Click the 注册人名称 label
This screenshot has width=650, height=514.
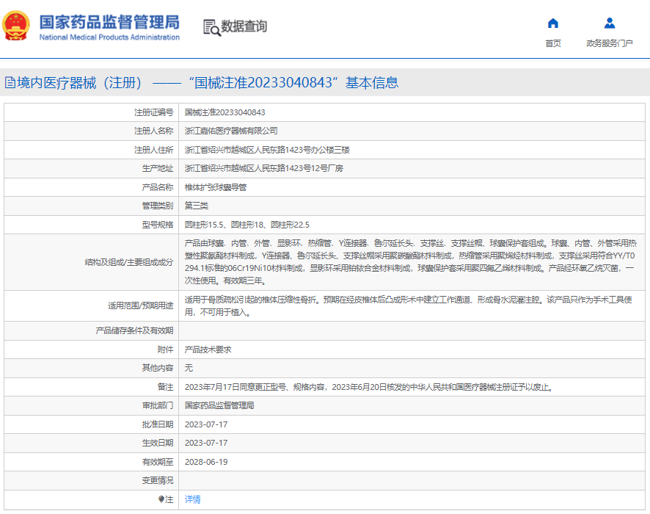point(154,131)
